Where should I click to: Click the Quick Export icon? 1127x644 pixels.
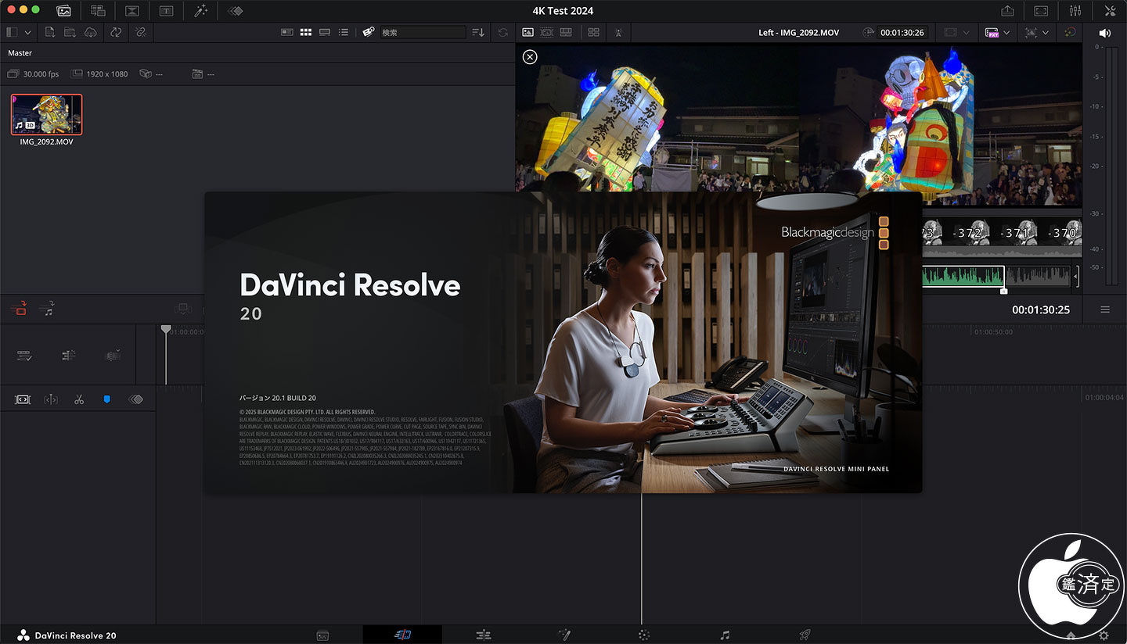[x=1007, y=11]
